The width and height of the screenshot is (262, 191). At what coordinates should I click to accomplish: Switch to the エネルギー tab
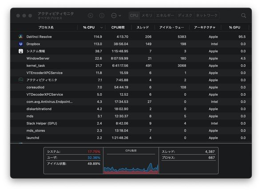click(165, 16)
